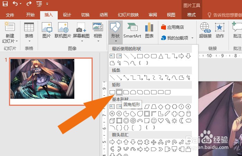The image size is (242, 156).
Task: Select the chevron arrow shape
Action: [161, 149]
